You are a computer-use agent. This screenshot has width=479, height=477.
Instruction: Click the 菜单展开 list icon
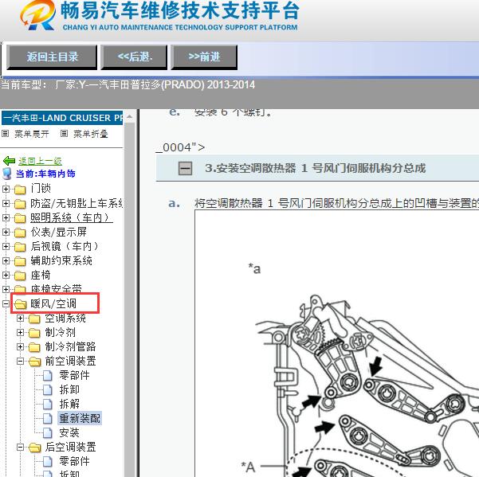(6, 133)
